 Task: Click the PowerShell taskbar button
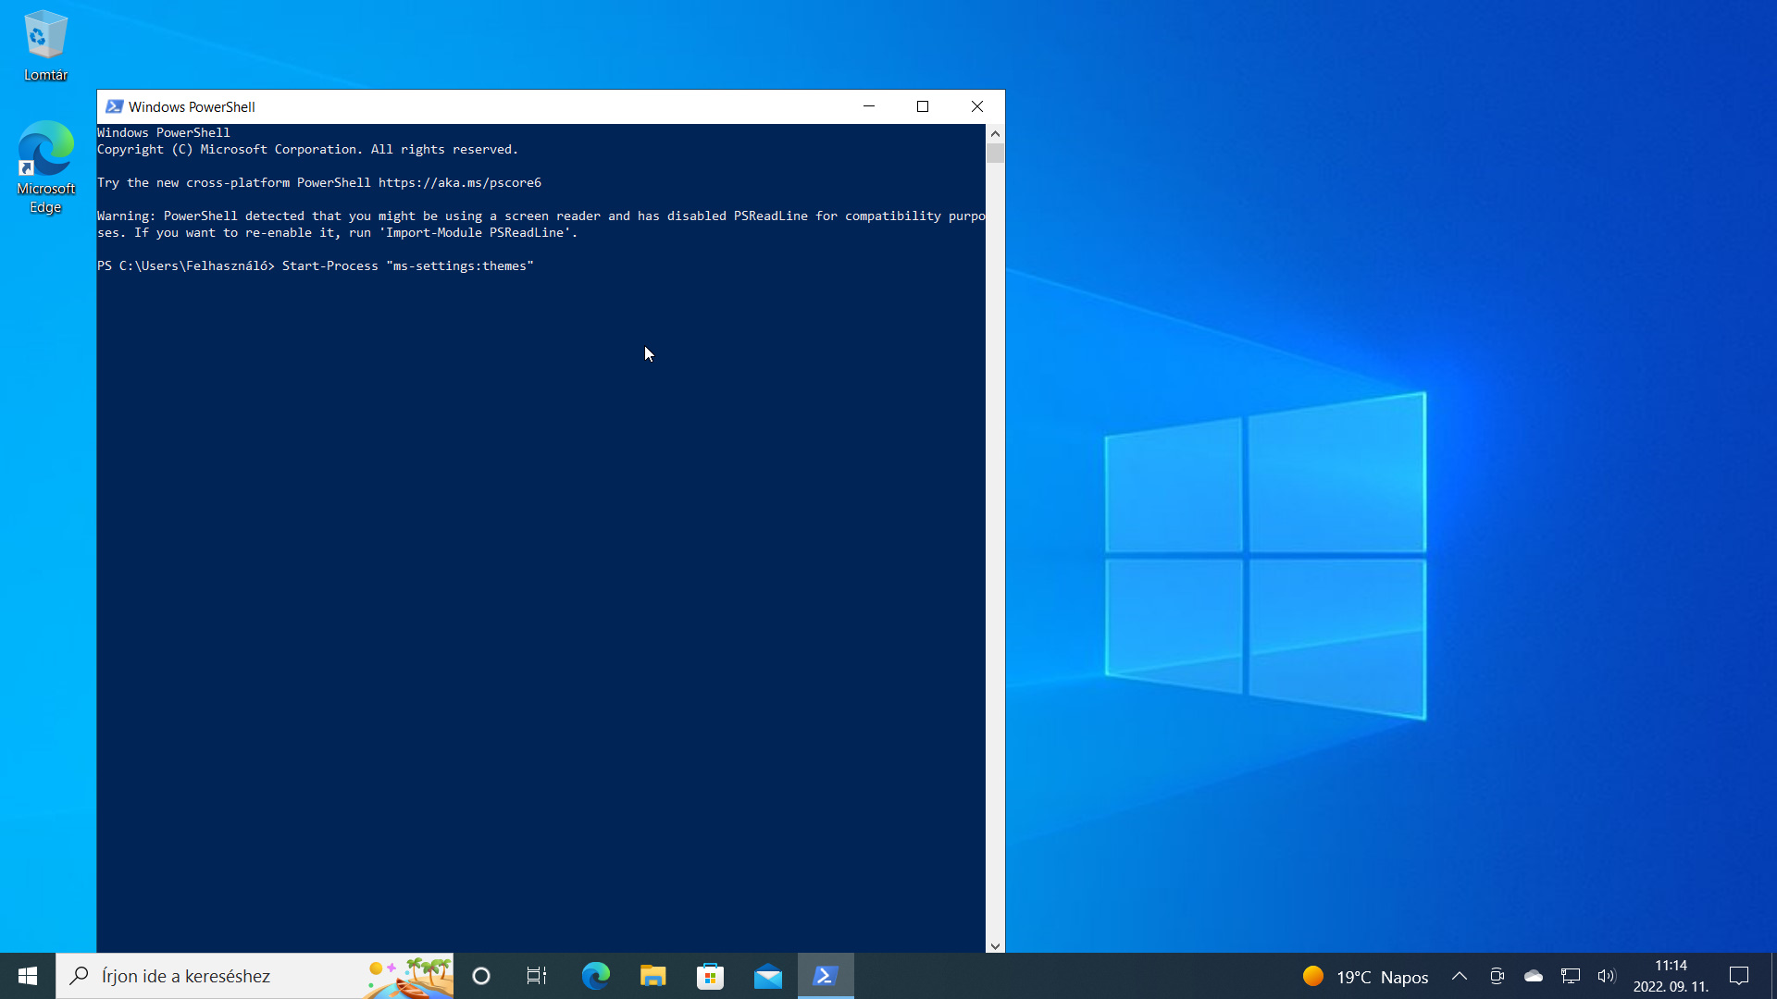[826, 976]
